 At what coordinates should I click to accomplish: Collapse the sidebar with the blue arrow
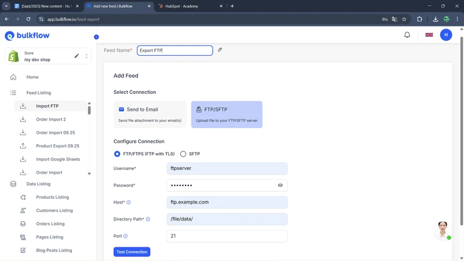point(96,37)
